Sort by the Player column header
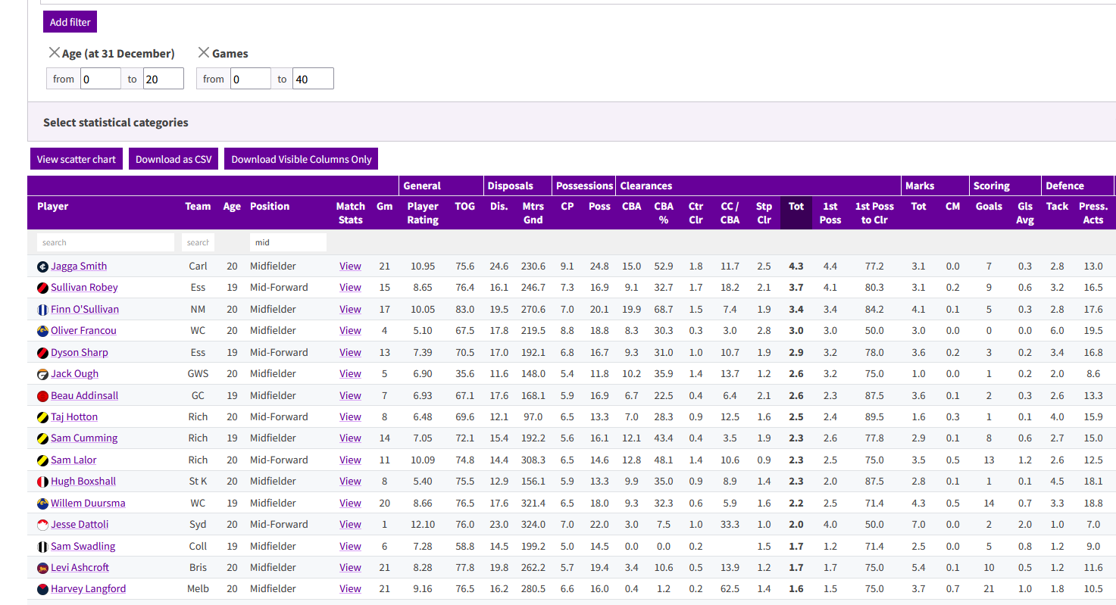Image resolution: width=1116 pixels, height=605 pixels. click(x=53, y=206)
